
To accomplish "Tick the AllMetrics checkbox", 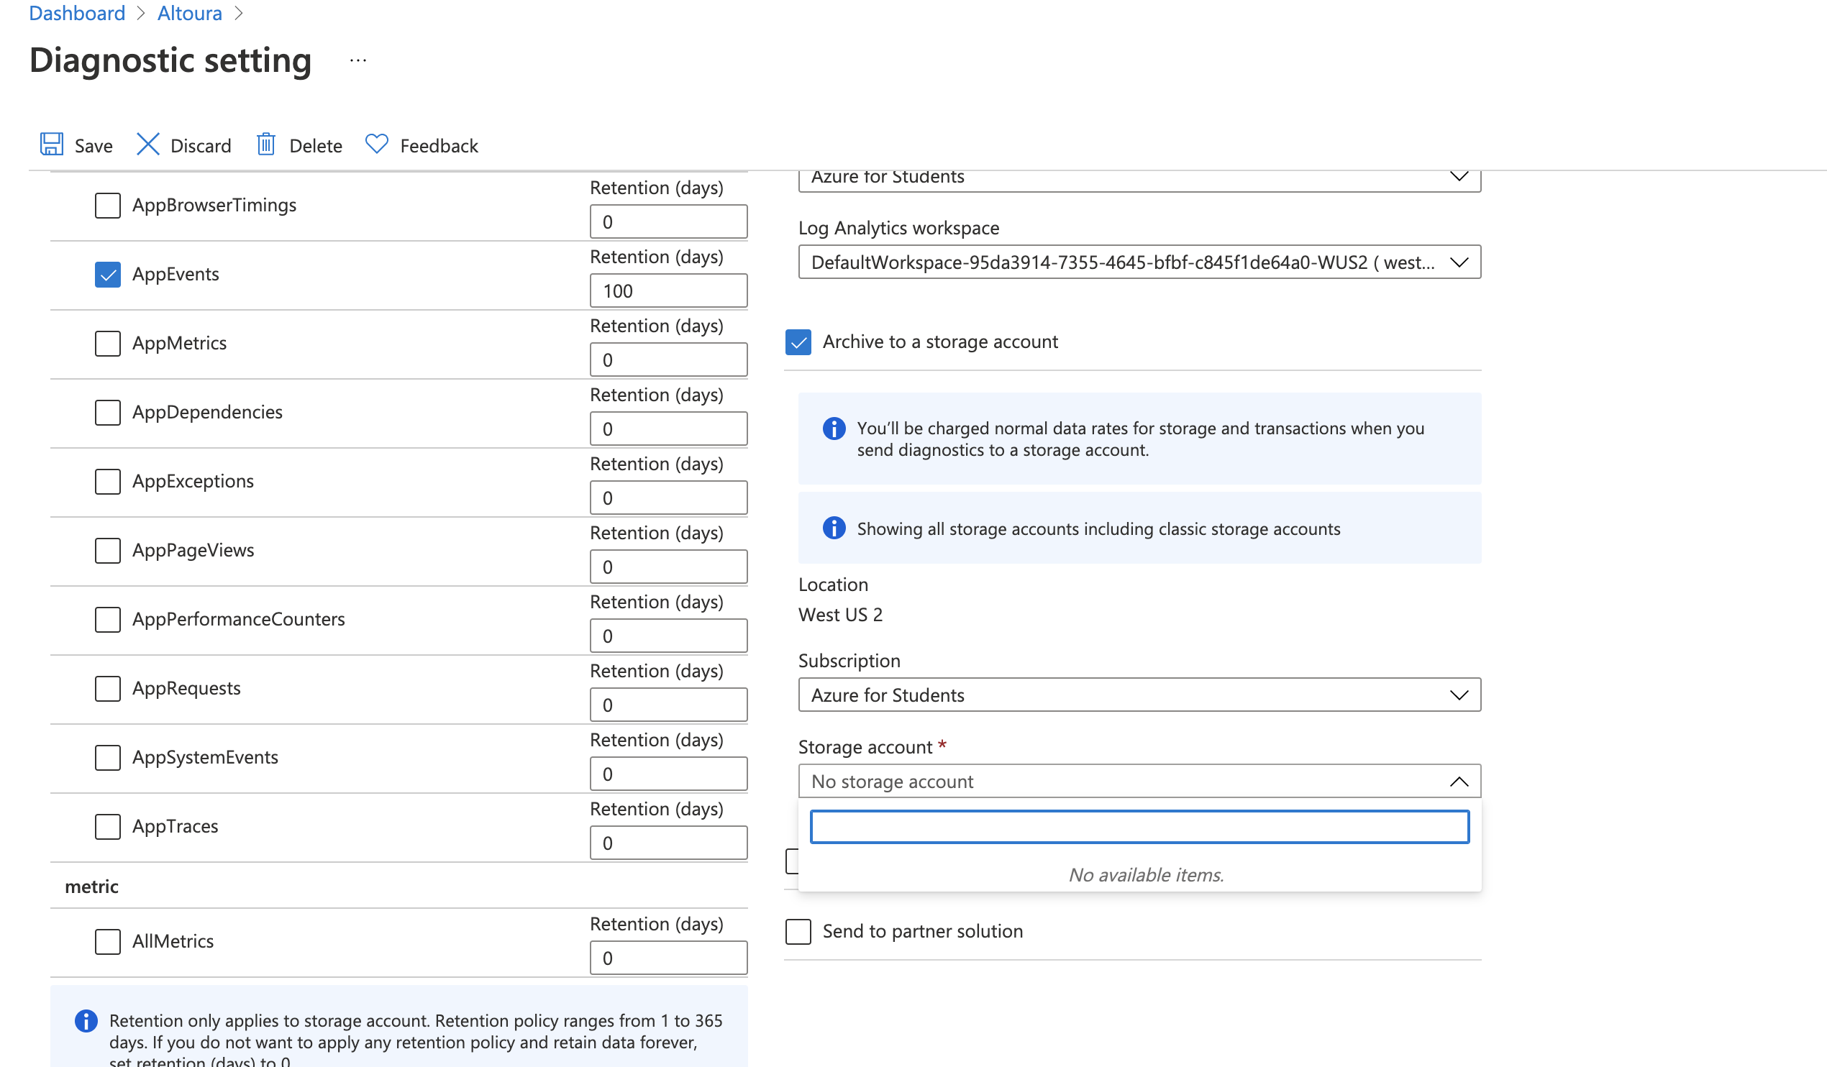I will coord(108,942).
